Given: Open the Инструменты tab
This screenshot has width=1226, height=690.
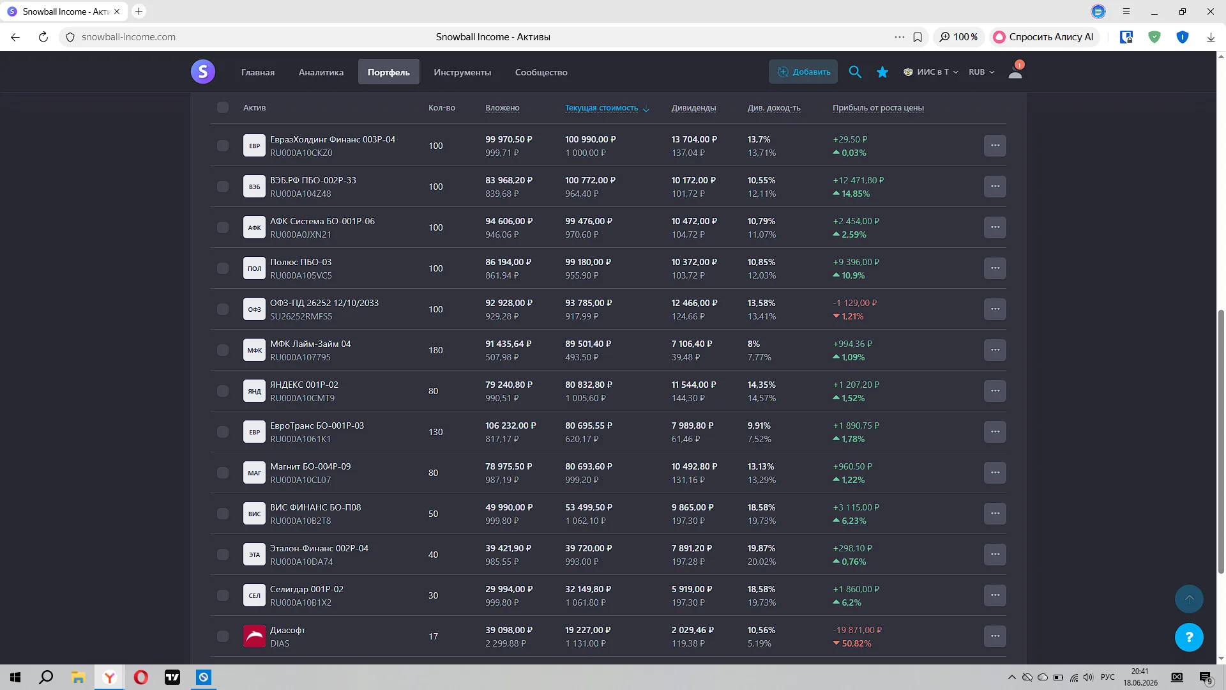Looking at the screenshot, I should [x=462, y=72].
